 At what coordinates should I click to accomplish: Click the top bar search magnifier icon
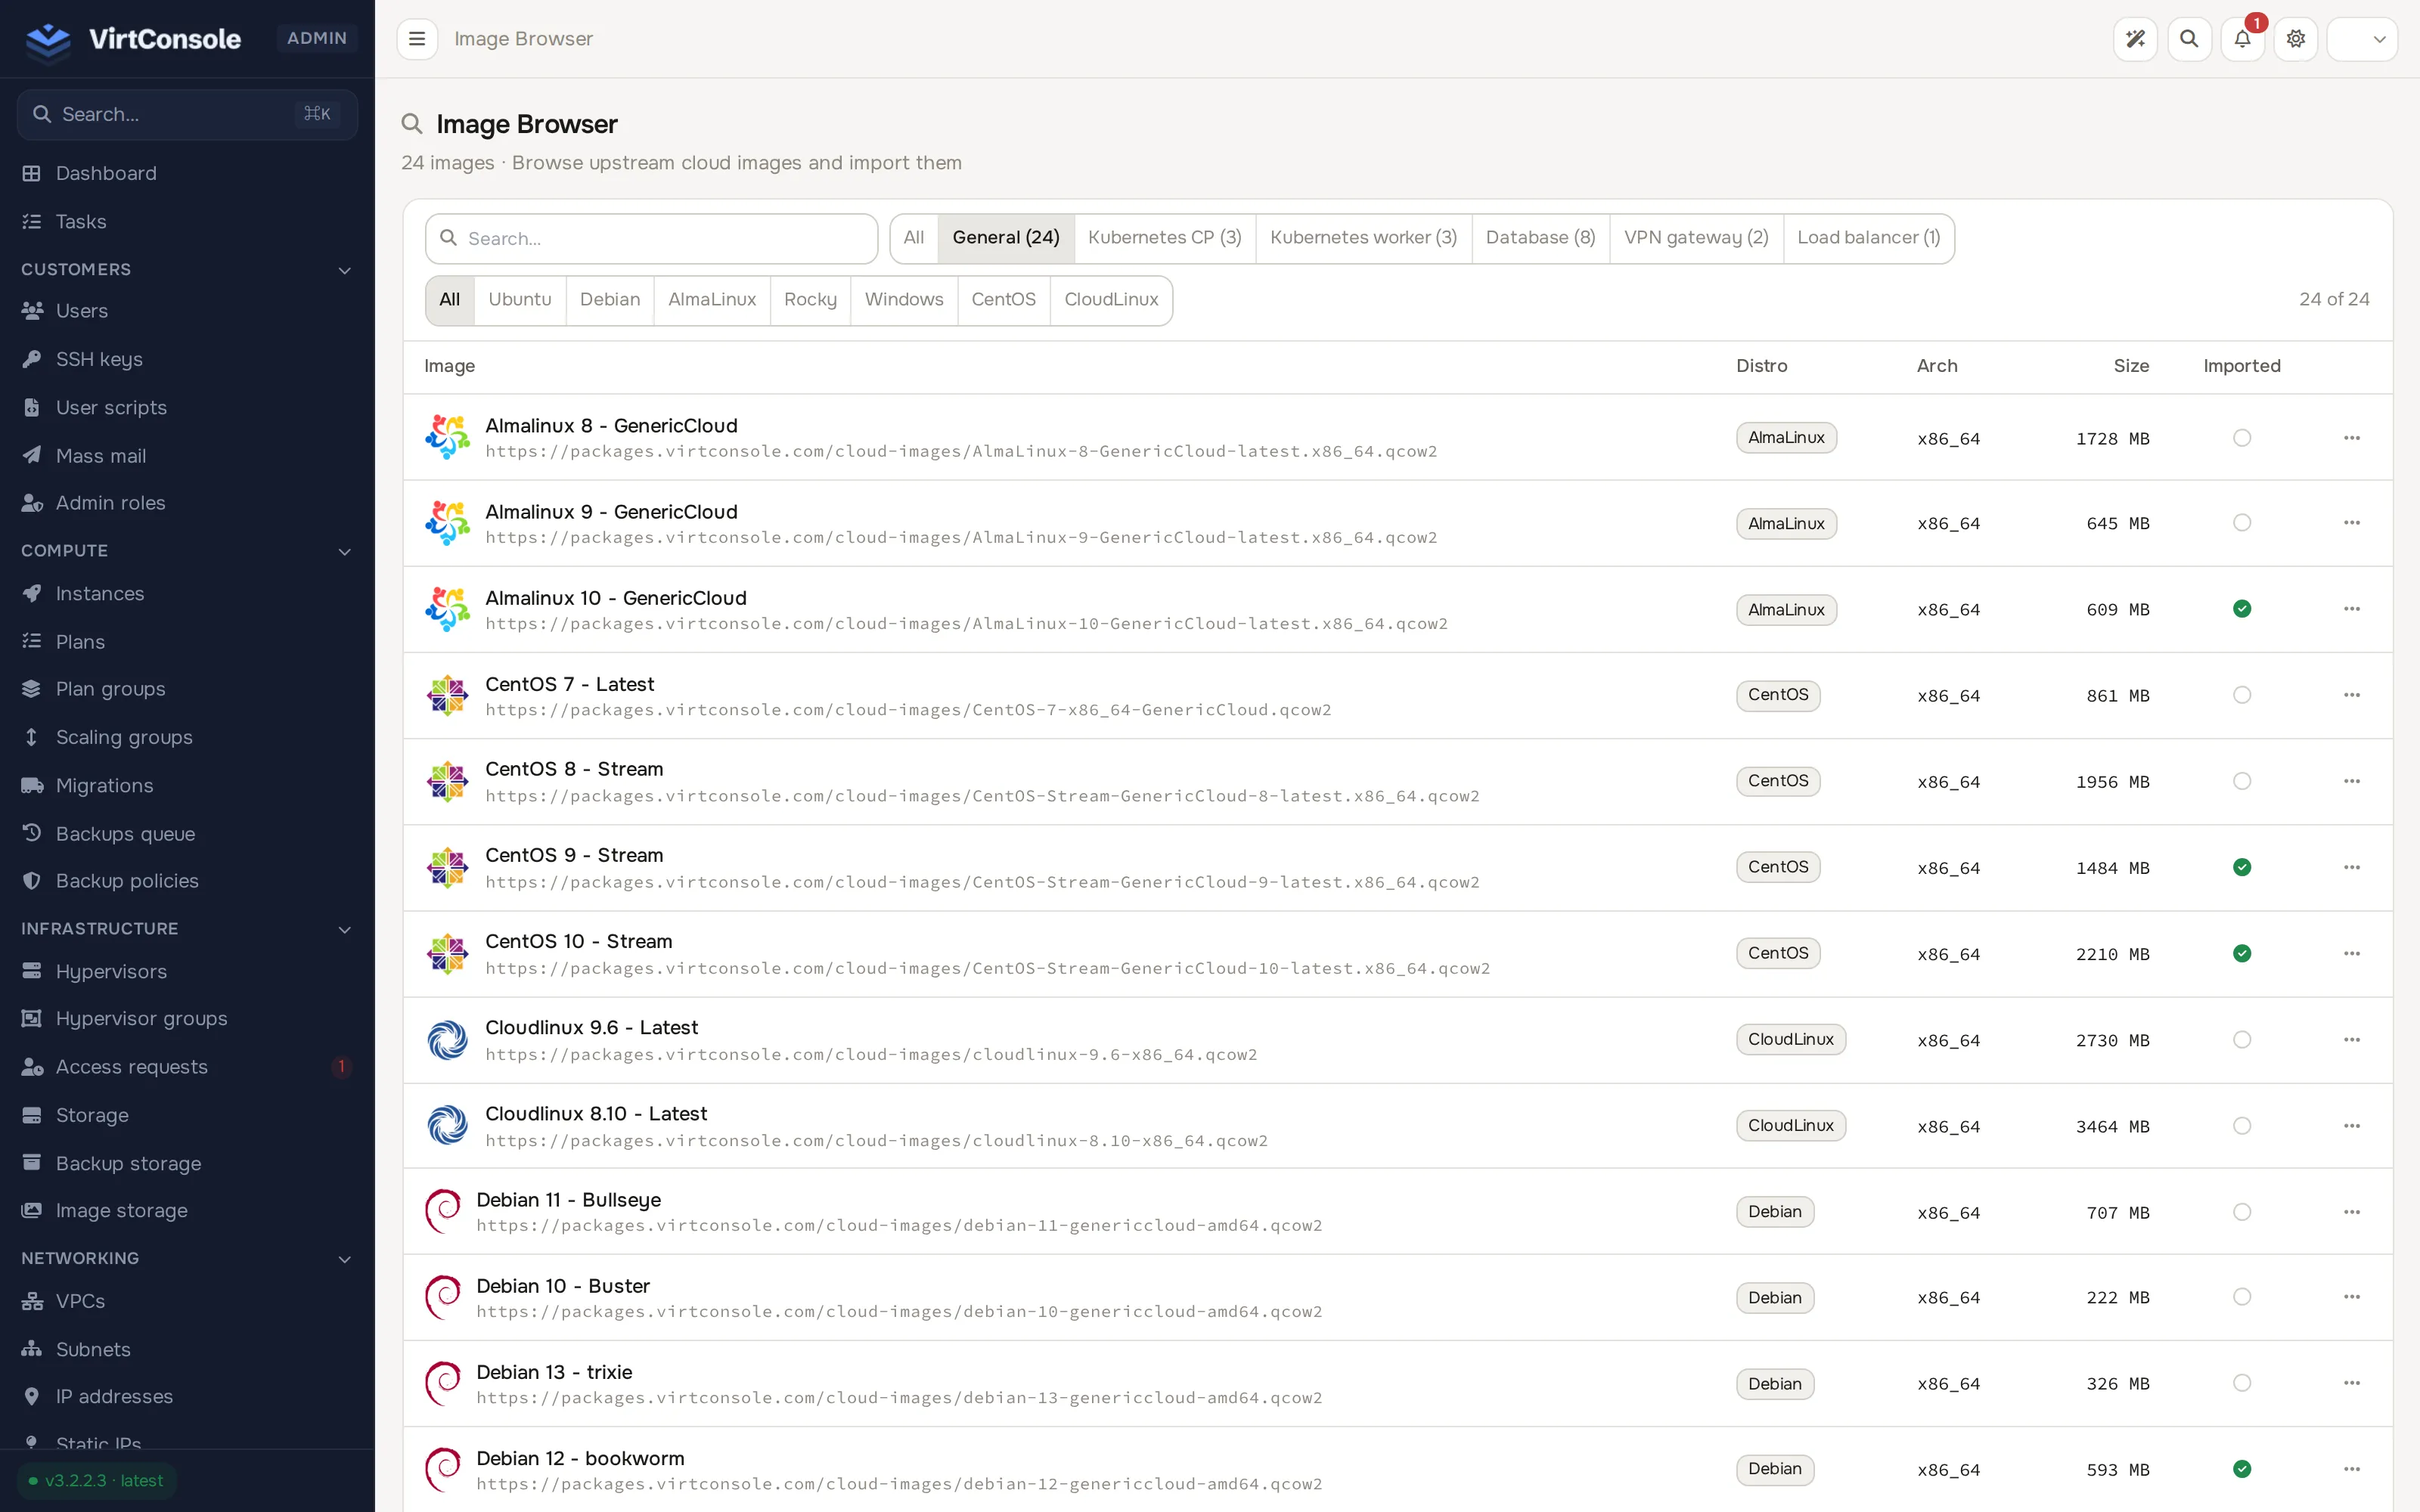[x=2189, y=39]
